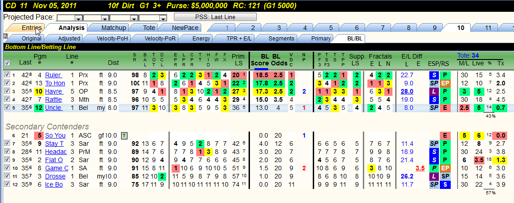Open the Velocity-PoR sub-tab
This screenshot has height=203, width=514.
tap(156, 39)
